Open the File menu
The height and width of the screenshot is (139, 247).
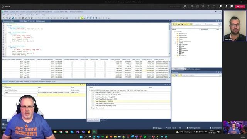(x=4, y=15)
